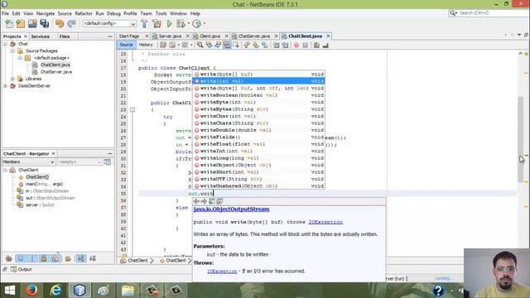Expand the DateClientServer project node
The image size is (530, 298).
[5, 86]
